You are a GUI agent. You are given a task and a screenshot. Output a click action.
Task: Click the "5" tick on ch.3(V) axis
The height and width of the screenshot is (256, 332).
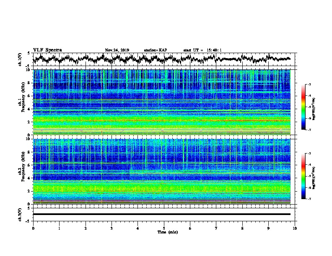point(29,208)
